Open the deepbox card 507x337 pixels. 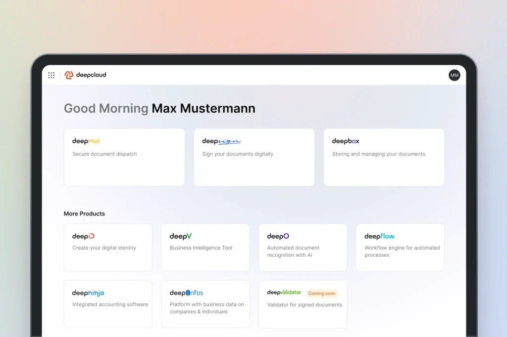click(384, 157)
